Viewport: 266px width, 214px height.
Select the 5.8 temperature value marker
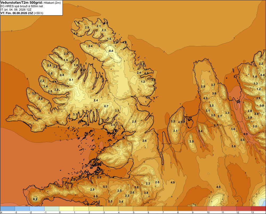(x=73, y=180)
